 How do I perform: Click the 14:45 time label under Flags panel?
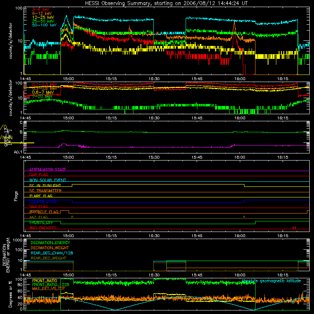point(26,236)
